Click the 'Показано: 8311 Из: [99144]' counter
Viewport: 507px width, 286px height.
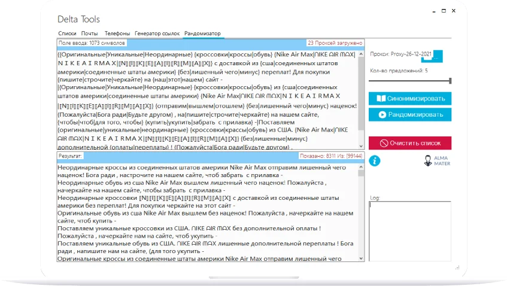331,156
